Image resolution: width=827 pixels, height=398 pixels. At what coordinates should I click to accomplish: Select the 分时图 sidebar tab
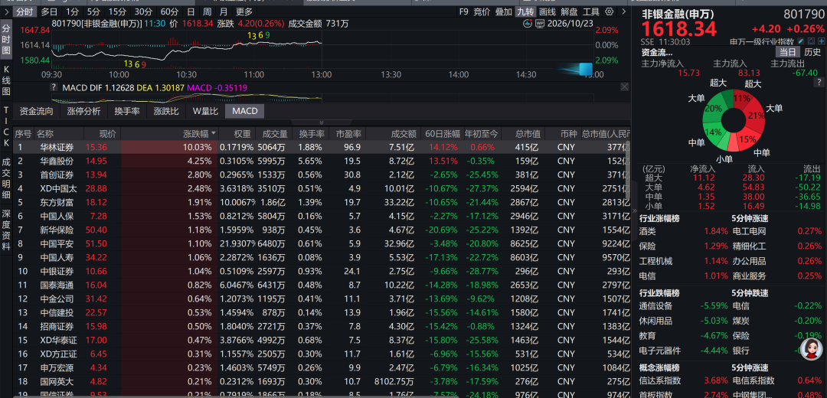pos(6,38)
